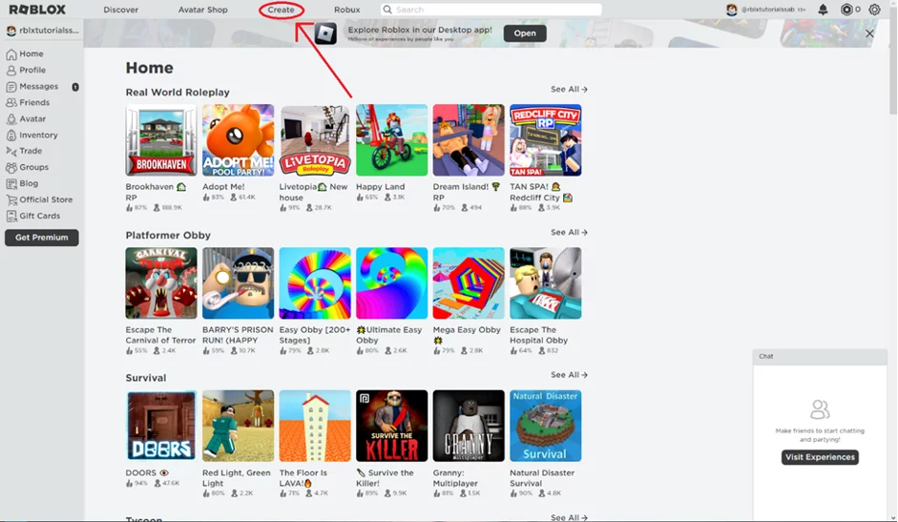
Task: Go to the Discover tab
Action: click(x=121, y=10)
